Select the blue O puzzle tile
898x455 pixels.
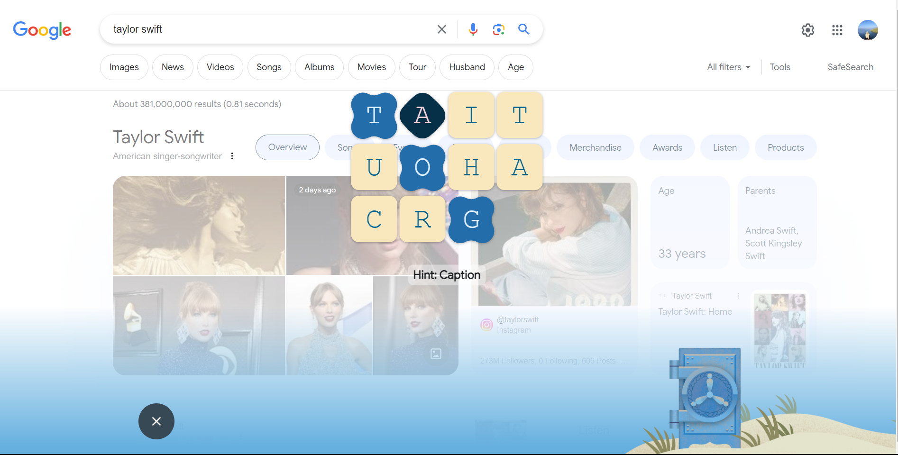pos(422,167)
